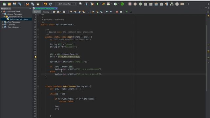210x118 pixels.
Task: Expand the Test Libraries node
Action: pos(3,27)
